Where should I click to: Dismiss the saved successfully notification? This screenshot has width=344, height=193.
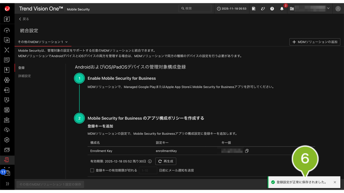coord(335,182)
